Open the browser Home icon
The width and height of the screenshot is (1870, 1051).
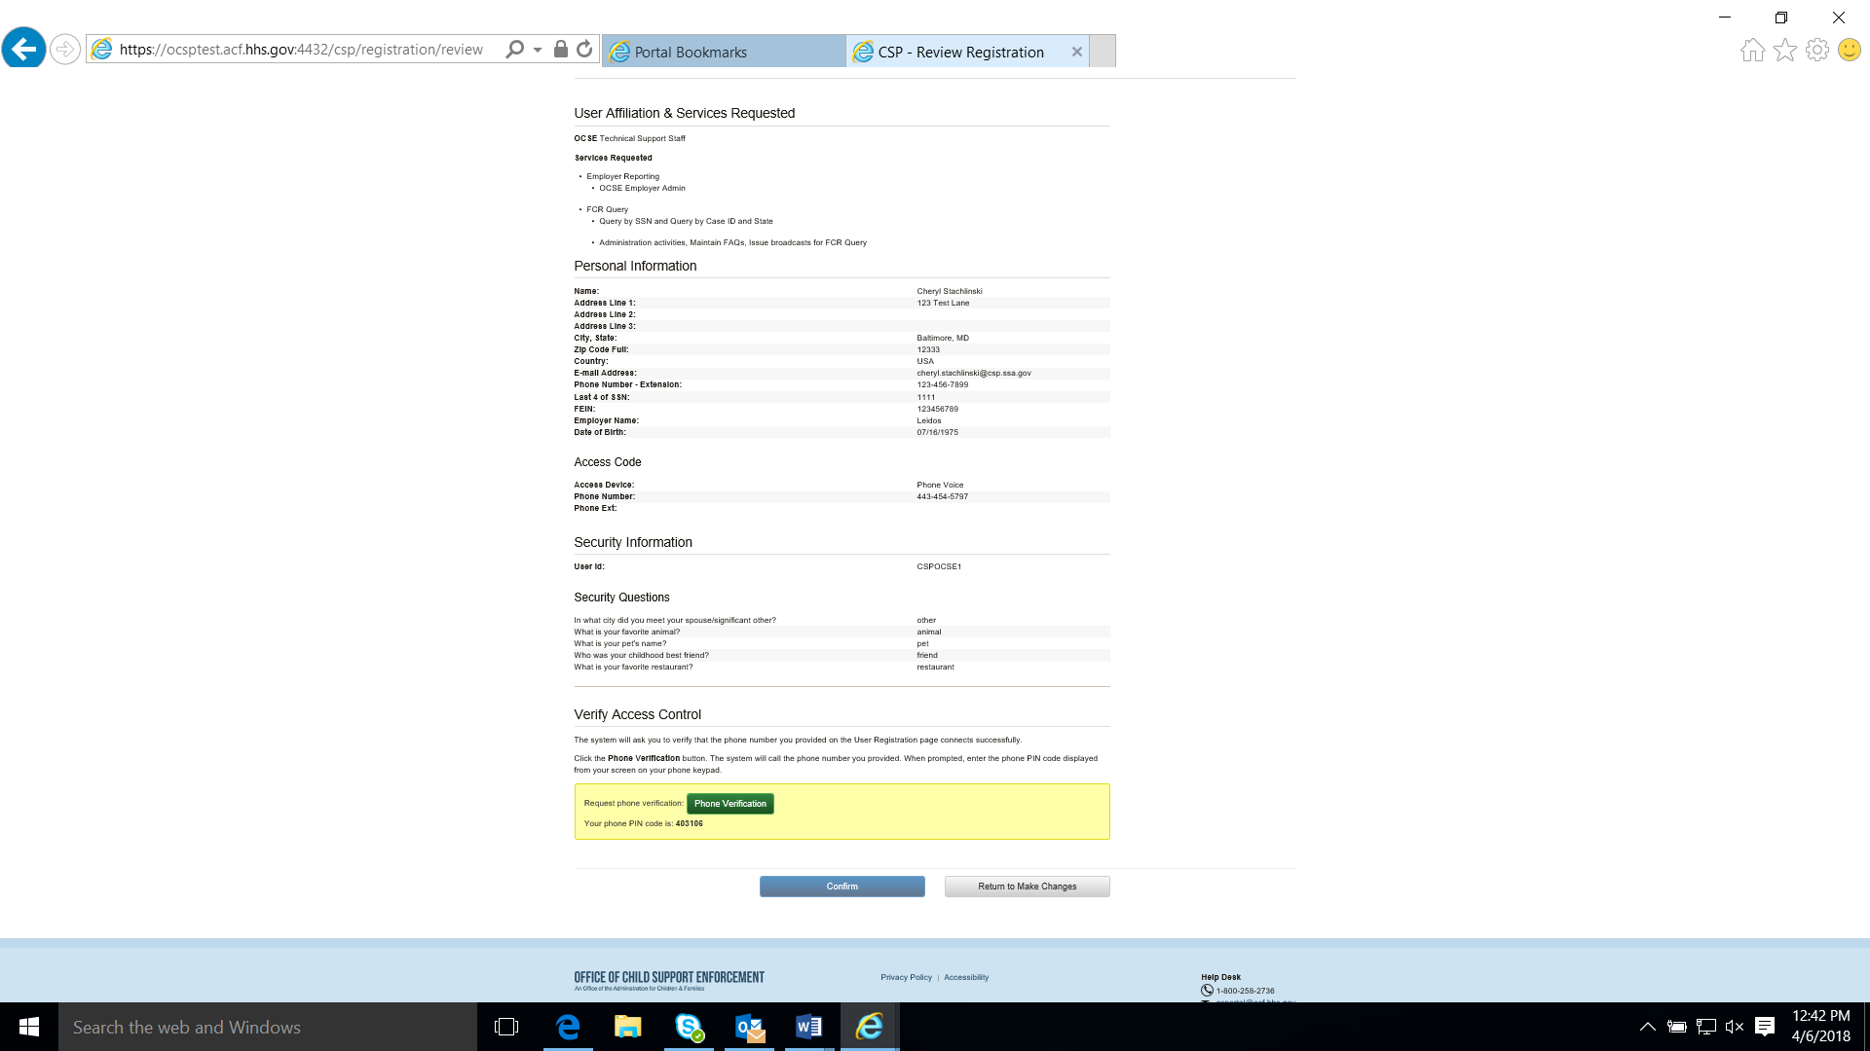1752,50
